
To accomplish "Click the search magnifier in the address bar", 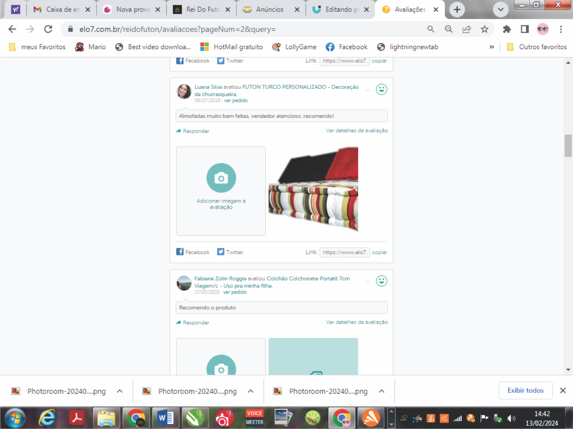I will coord(431,29).
